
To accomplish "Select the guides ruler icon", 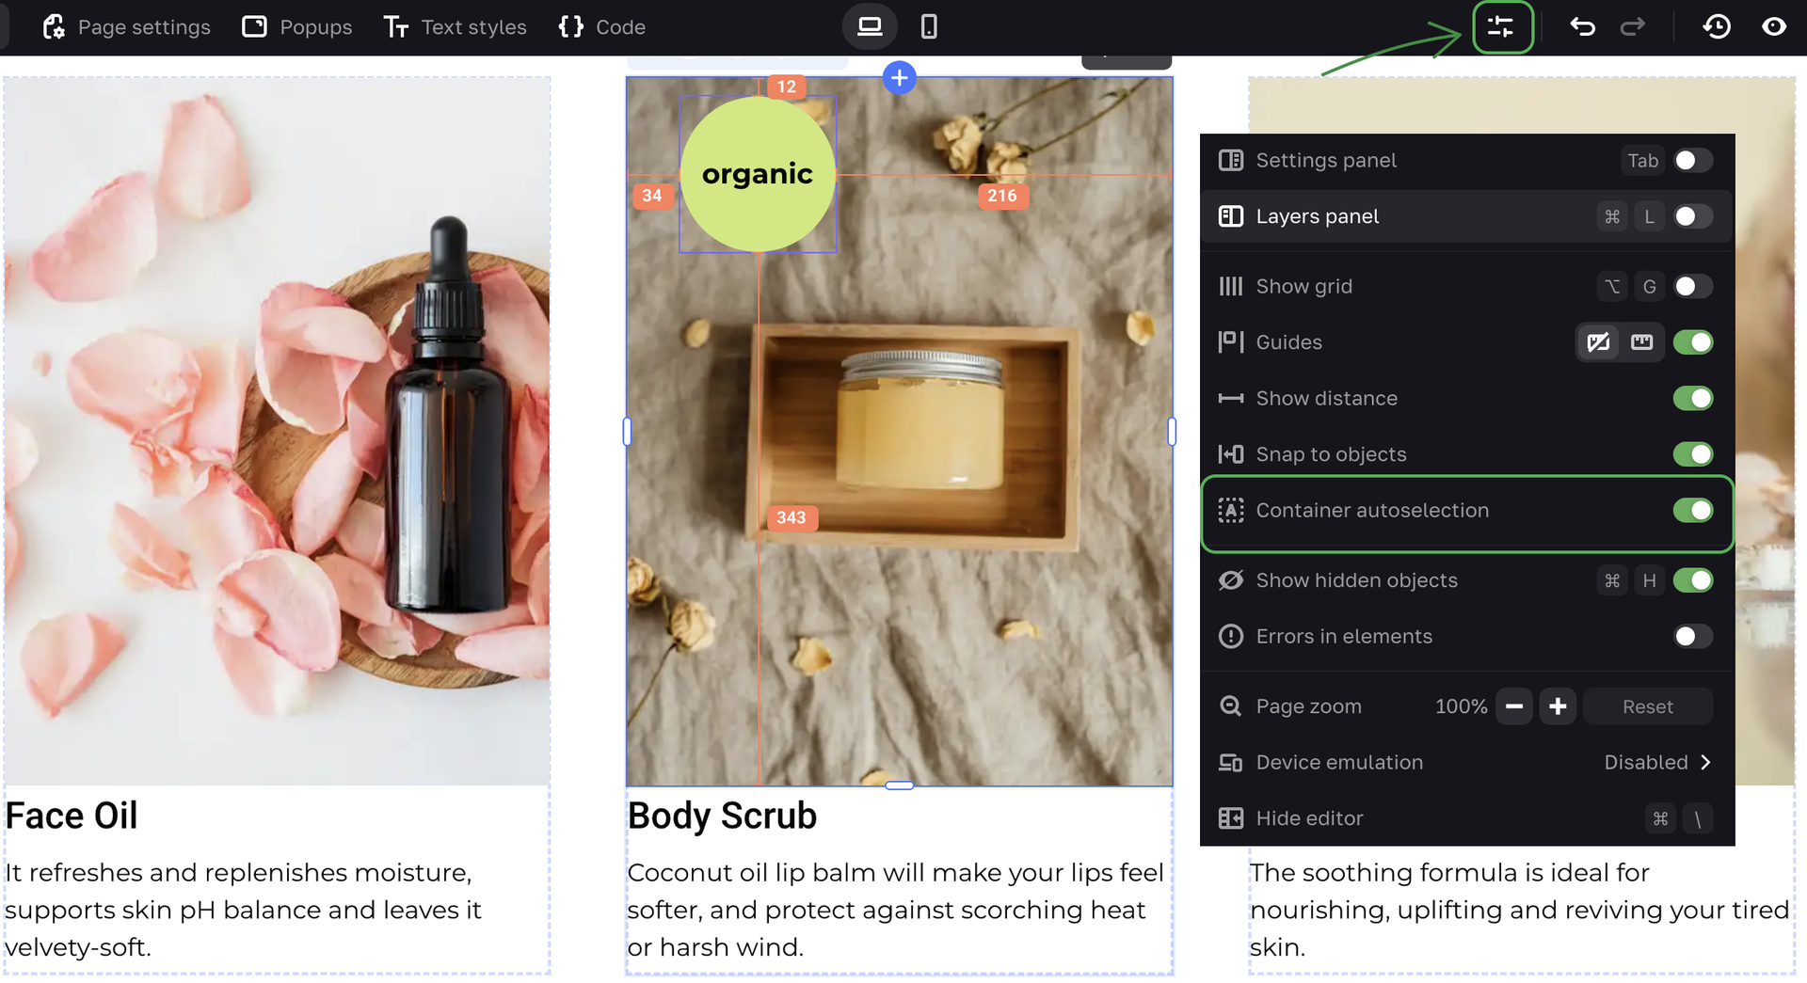I will 1642,342.
